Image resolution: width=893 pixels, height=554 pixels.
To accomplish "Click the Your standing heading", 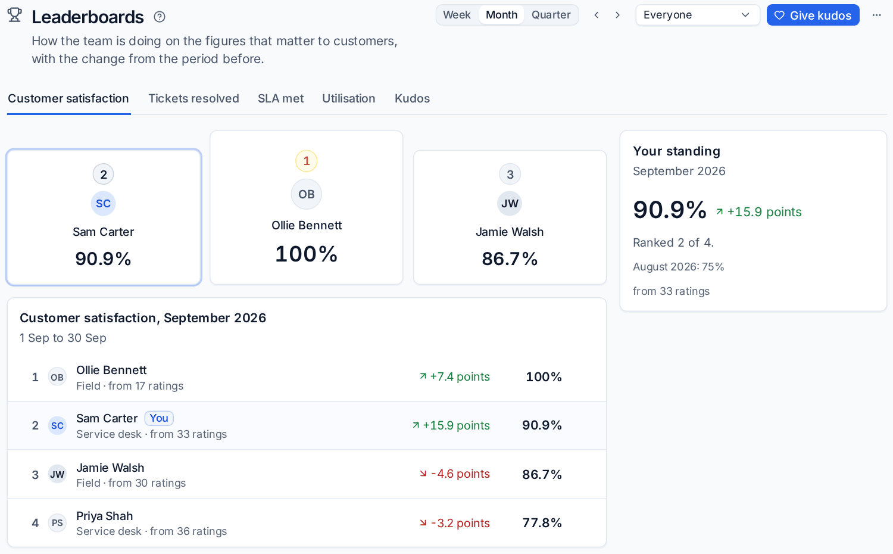I will point(677,151).
